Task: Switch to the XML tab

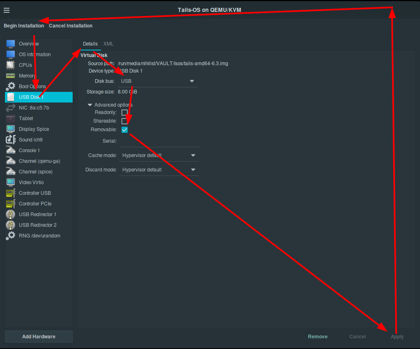Action: [x=108, y=44]
